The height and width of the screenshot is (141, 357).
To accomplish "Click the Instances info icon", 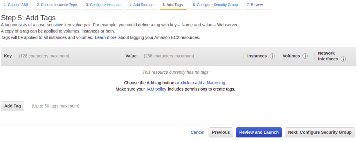I will pyautogui.click(x=272, y=56).
